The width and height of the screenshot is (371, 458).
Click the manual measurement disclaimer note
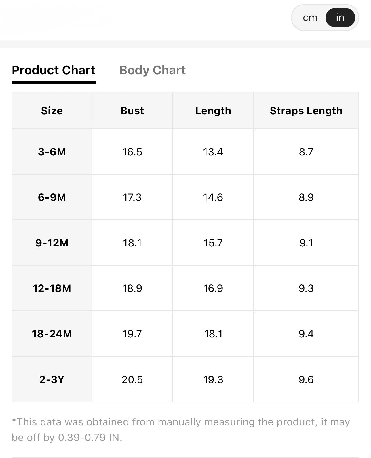181,430
